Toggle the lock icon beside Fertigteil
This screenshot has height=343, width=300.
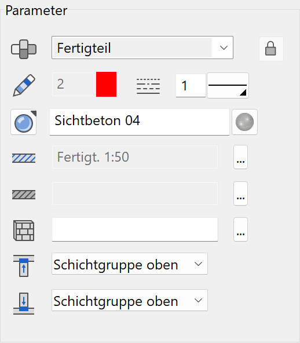tap(271, 49)
